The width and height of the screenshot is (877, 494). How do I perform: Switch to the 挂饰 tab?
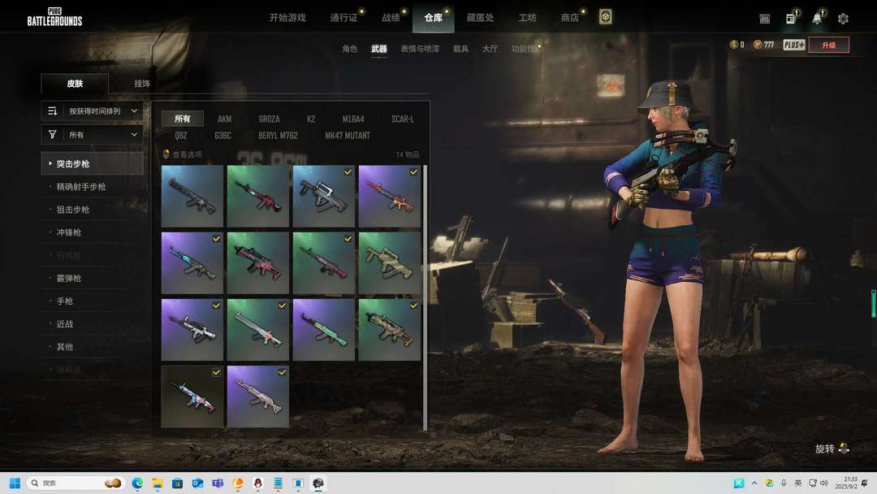click(x=142, y=84)
